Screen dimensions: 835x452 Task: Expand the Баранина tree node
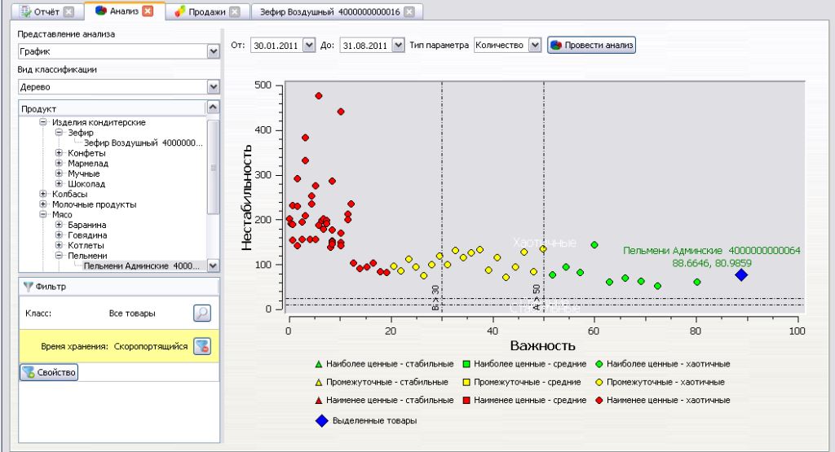point(59,225)
